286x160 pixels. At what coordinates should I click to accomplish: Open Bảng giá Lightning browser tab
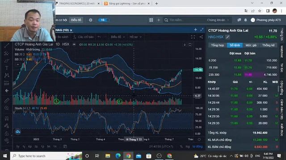pyautogui.click(x=127, y=4)
